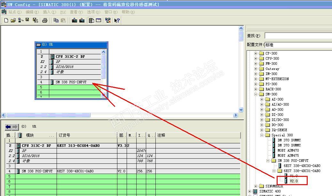Open the PLC menu
The height and width of the screenshot is (196, 332).
63,12
